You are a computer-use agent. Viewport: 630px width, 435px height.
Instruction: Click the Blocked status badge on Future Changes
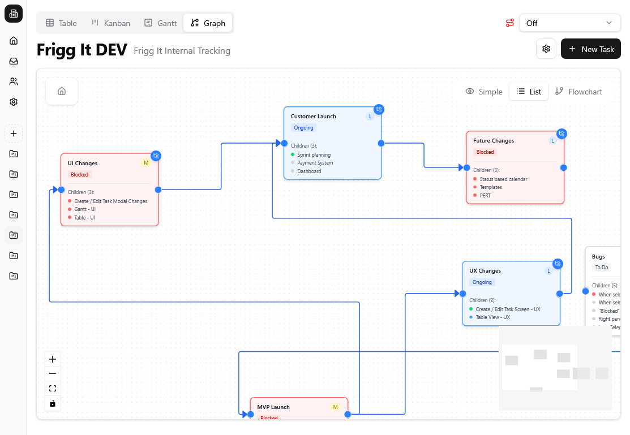(x=485, y=152)
